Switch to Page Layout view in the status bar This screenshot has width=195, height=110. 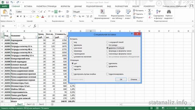coord(157,108)
